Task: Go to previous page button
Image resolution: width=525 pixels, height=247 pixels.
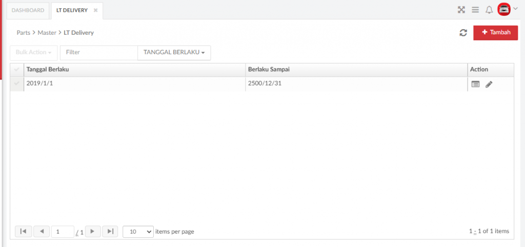Action: 42,231
